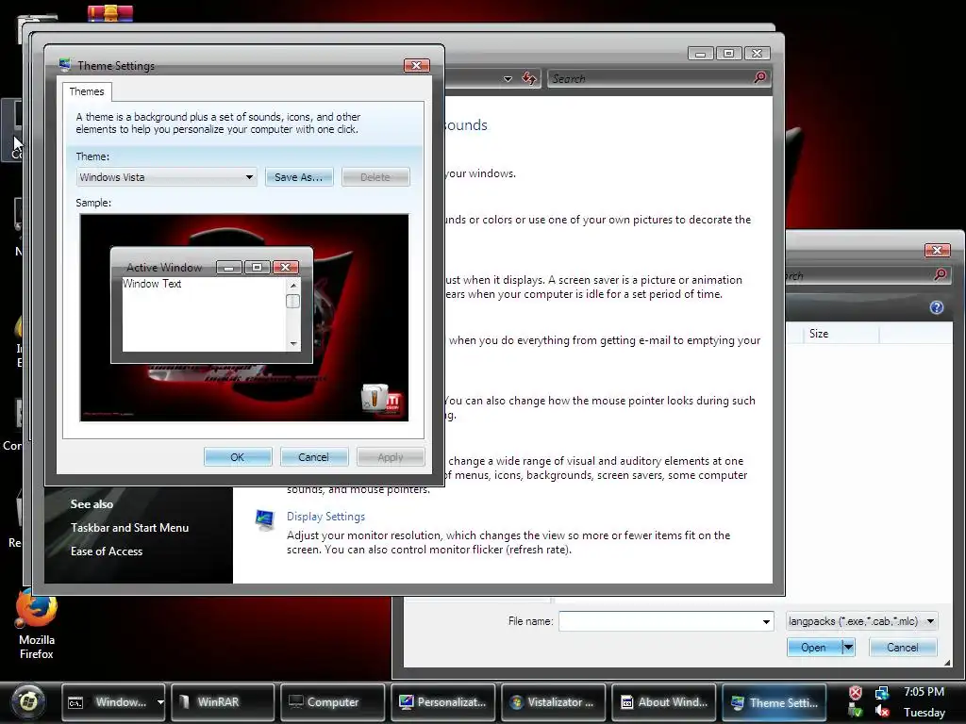Switch to About Windows taskbar button
Screen dimensions: 966x724
pyautogui.click(x=663, y=702)
